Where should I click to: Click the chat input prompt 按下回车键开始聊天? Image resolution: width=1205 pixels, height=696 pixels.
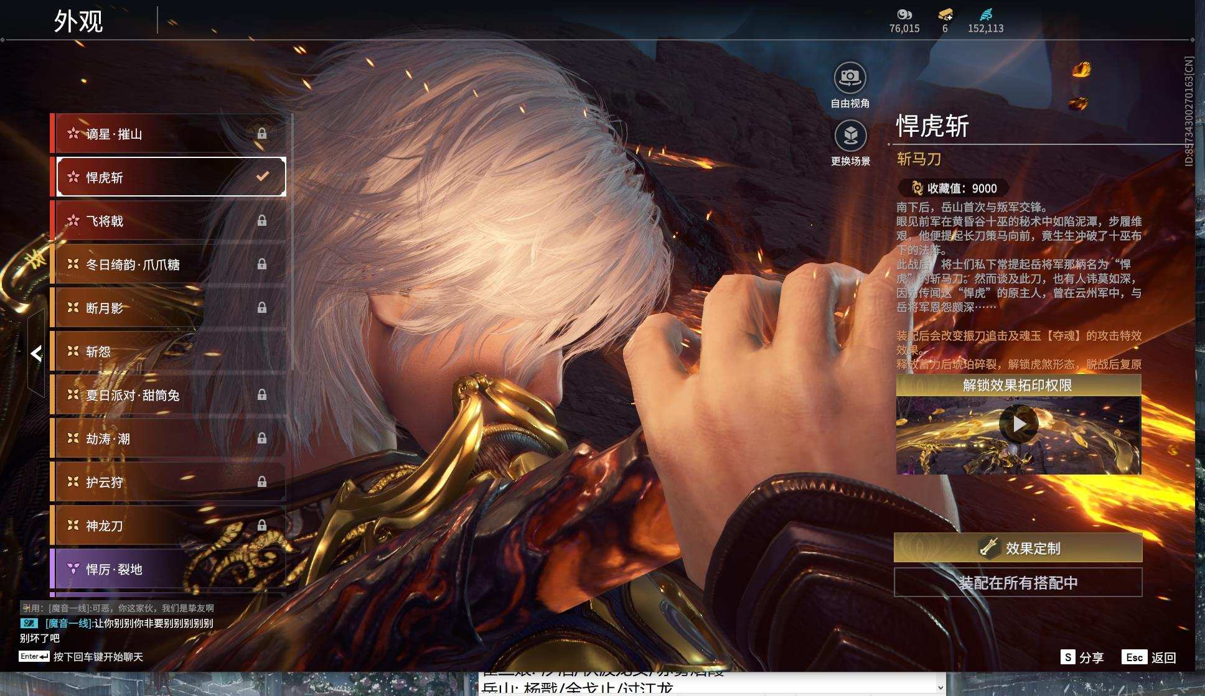pyautogui.click(x=98, y=657)
